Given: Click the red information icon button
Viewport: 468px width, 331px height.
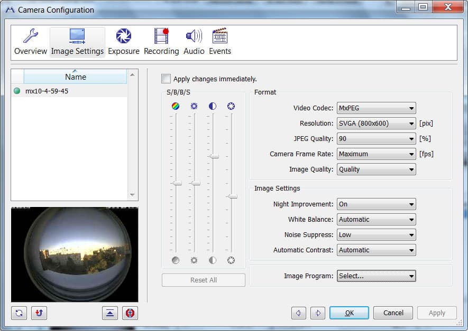Looking at the screenshot, I should click(x=130, y=313).
